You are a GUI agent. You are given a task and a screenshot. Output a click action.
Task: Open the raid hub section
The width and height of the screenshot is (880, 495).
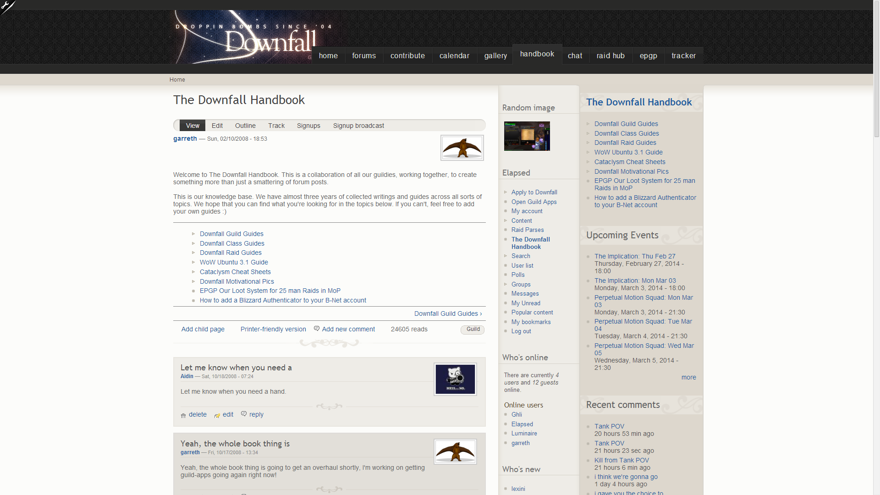tap(609, 55)
